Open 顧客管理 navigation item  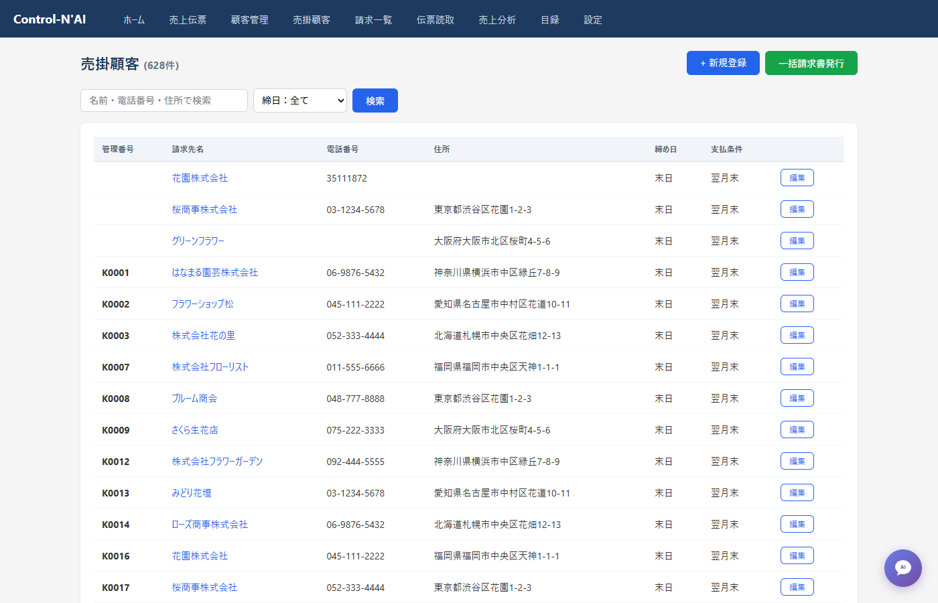249,20
